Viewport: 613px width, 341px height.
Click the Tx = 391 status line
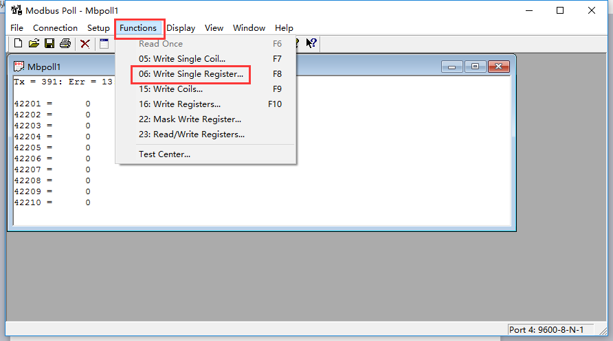[x=63, y=82]
